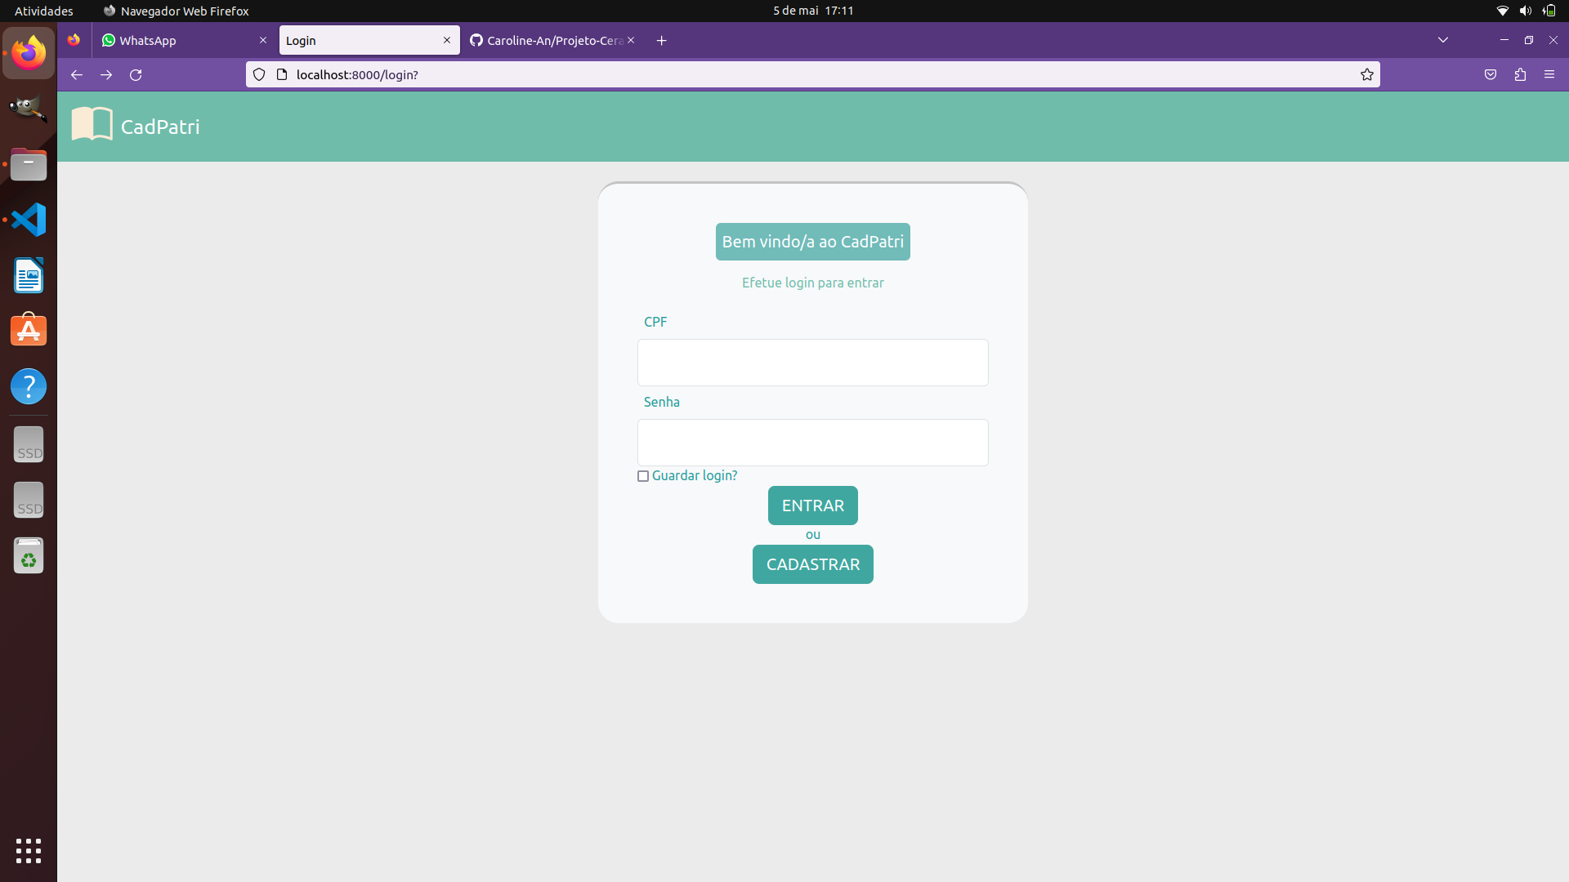Open the Firefox View pinned icon
Viewport: 1569px width, 882px height.
tap(74, 40)
